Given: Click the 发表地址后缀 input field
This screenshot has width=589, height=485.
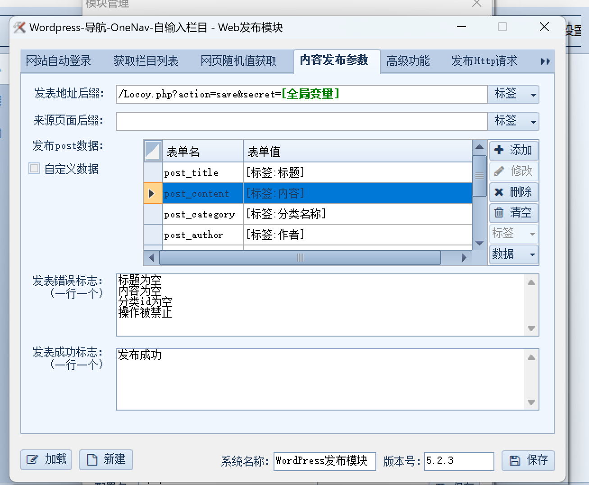Looking at the screenshot, I should (x=302, y=94).
